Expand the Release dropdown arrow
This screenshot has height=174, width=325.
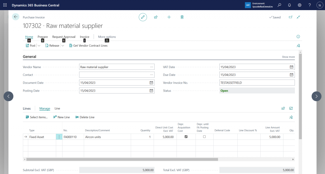point(63,46)
